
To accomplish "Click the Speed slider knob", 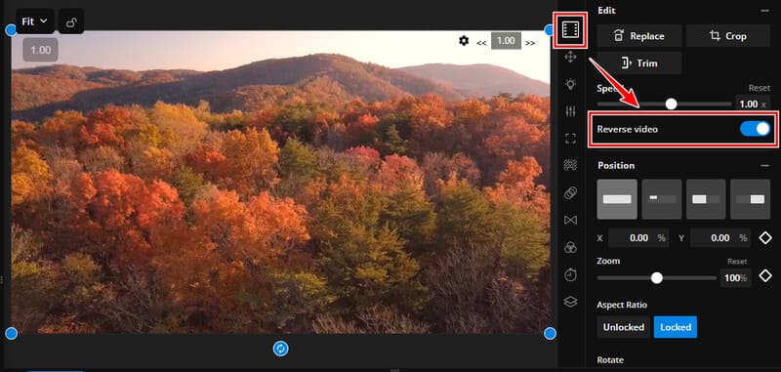I will tap(672, 103).
